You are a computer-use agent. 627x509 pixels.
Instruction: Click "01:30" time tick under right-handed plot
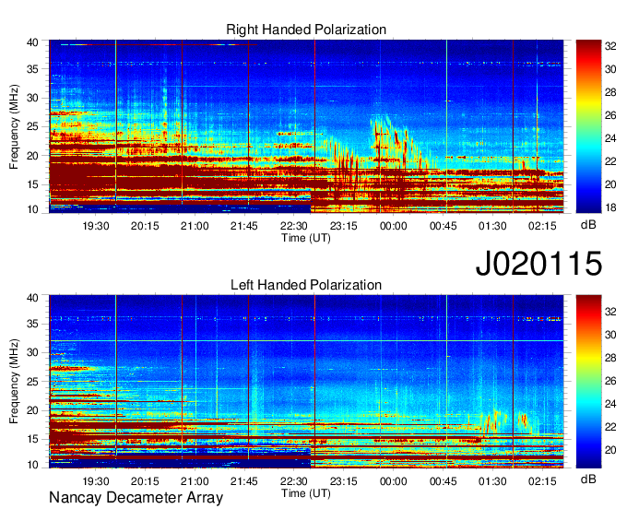pyautogui.click(x=492, y=226)
